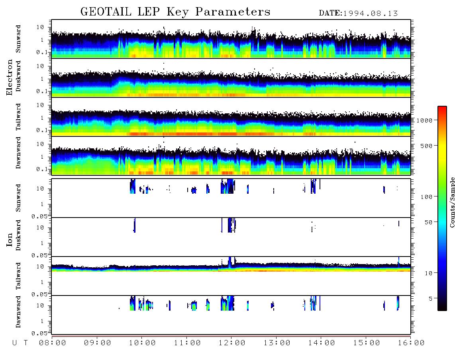The height and width of the screenshot is (350, 455).
Task: Click the Electron group label
Action: (10, 78)
